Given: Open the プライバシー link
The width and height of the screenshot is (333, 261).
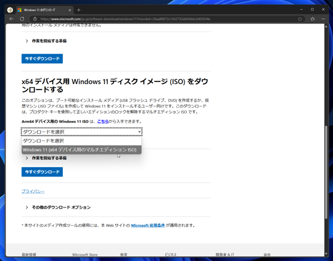Looking at the screenshot, I should click(x=33, y=191).
